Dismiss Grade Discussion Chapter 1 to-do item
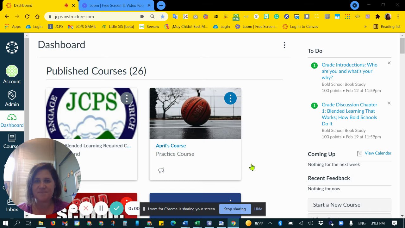This screenshot has width=405, height=228. (389, 103)
